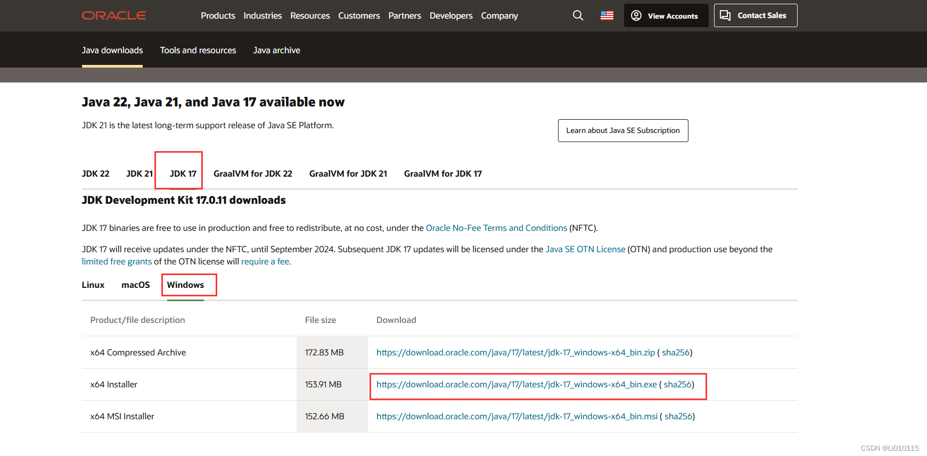Open sha256 link for exe installer
927x456 pixels.
click(x=678, y=384)
